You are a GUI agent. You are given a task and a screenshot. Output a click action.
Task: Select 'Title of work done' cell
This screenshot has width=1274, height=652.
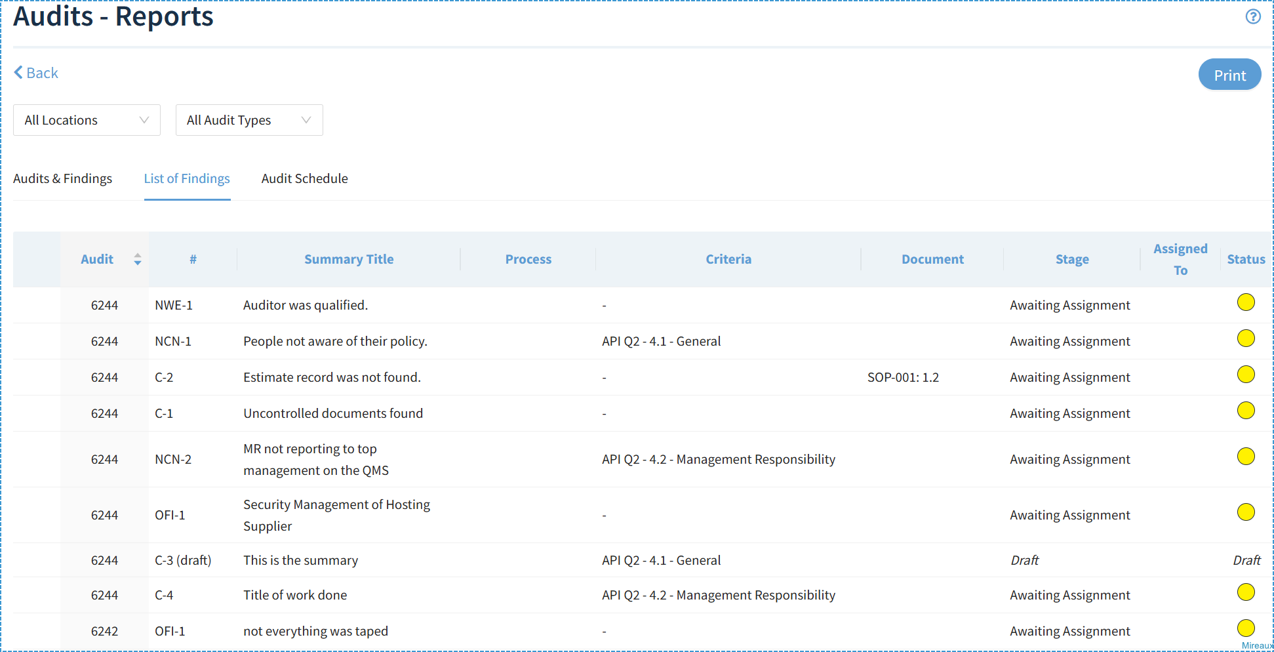(295, 595)
